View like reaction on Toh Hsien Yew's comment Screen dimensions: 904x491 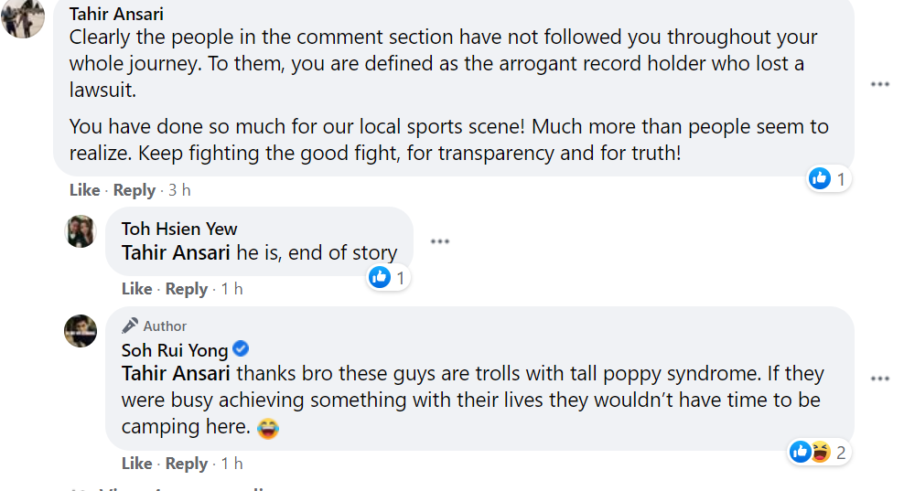[x=388, y=277]
